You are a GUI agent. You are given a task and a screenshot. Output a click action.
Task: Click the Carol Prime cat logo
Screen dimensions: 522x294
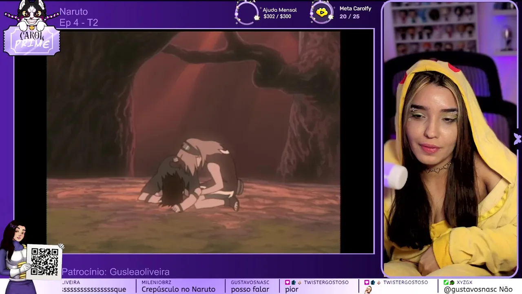pos(32,27)
